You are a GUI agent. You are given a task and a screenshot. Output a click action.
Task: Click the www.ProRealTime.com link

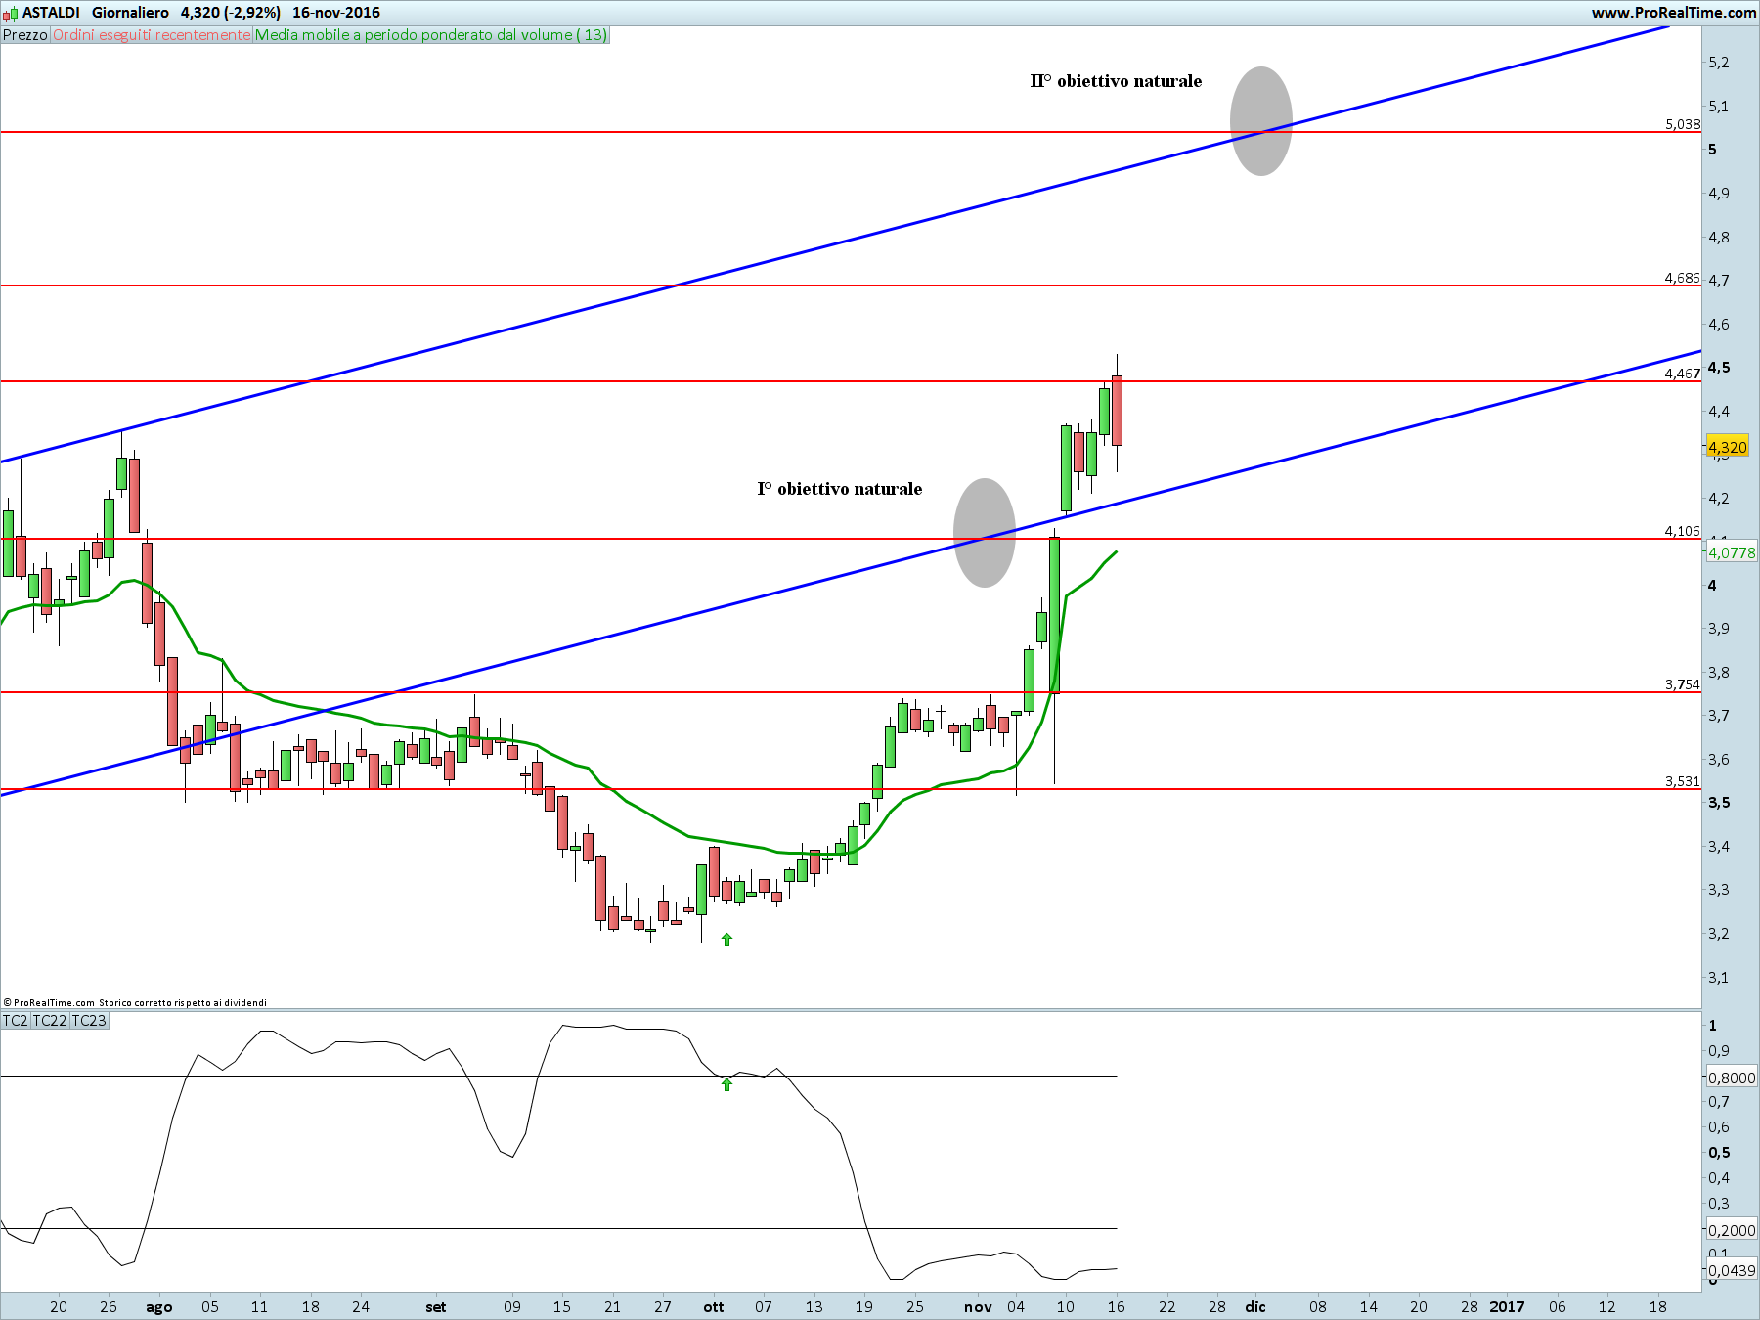[x=1674, y=13]
